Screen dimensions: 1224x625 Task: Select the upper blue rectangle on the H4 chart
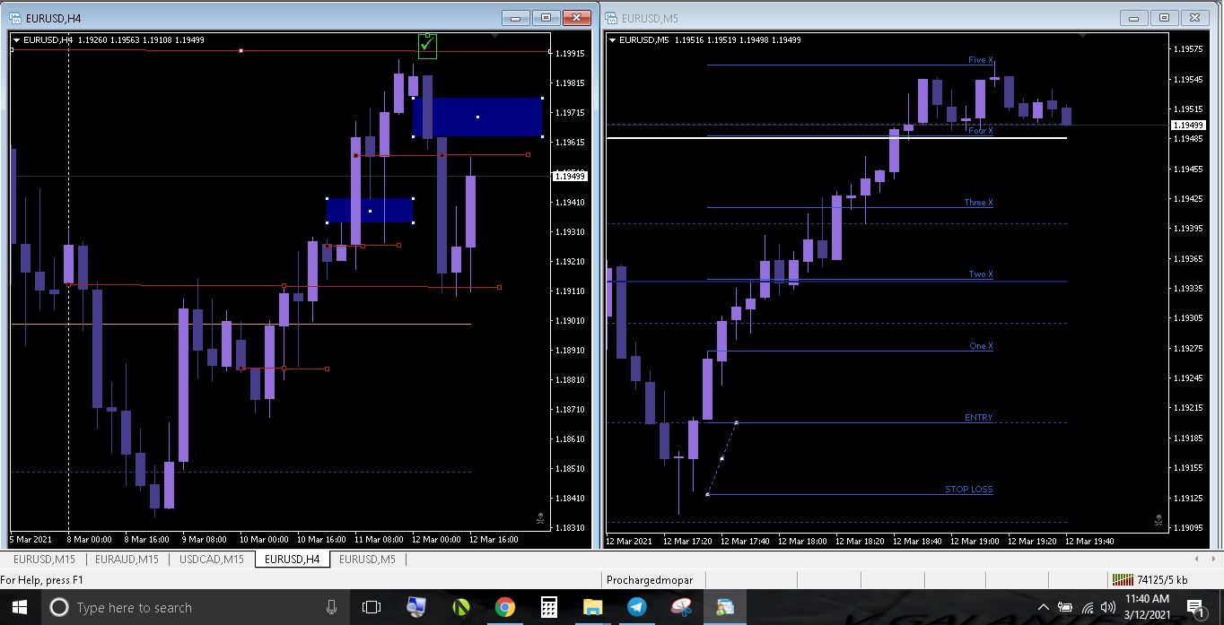point(477,117)
